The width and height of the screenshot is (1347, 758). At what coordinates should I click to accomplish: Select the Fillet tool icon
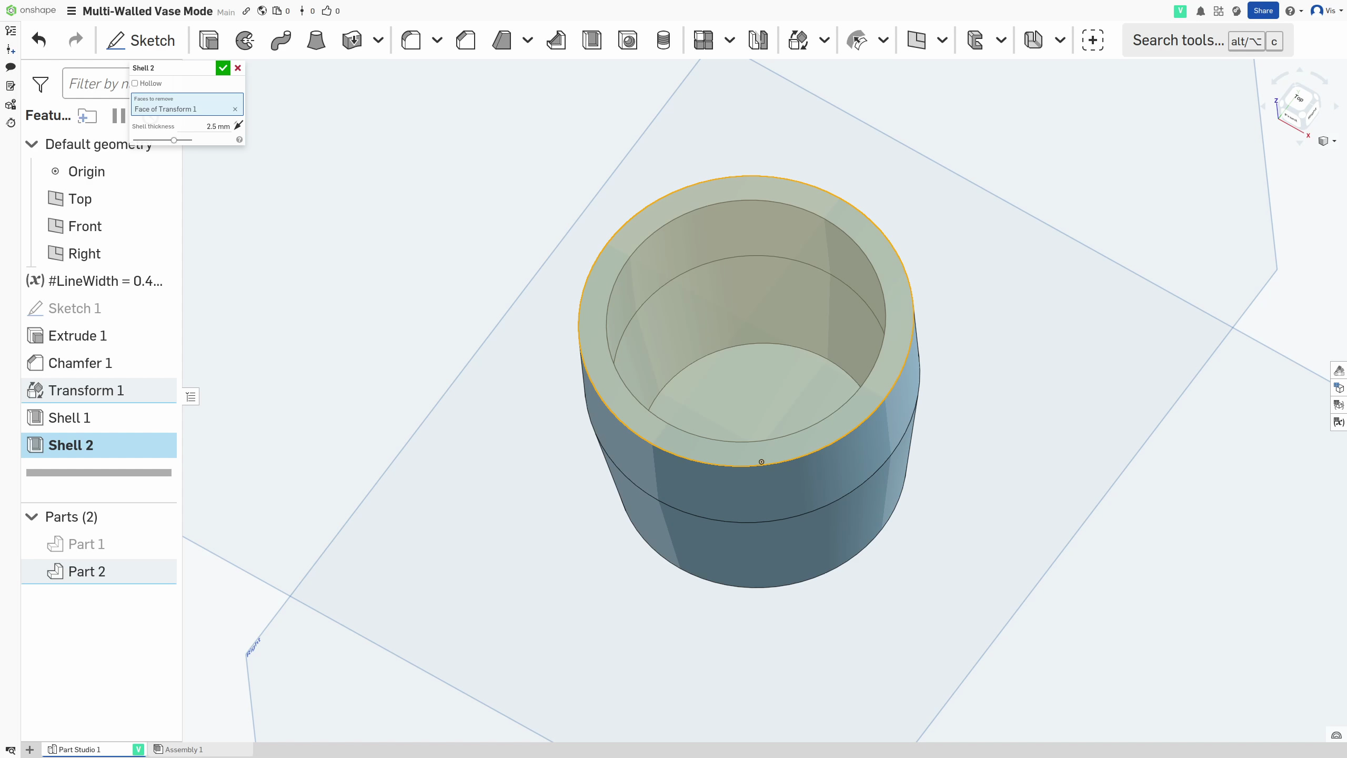(411, 40)
